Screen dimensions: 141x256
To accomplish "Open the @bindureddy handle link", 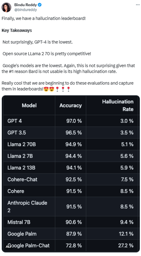I will point(26,10).
